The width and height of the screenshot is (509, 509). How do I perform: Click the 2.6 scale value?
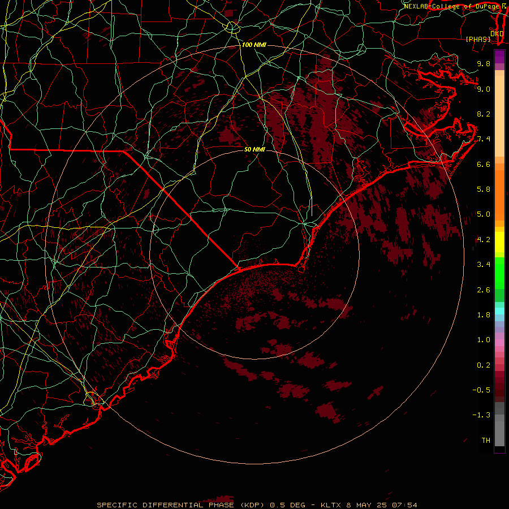point(484,290)
